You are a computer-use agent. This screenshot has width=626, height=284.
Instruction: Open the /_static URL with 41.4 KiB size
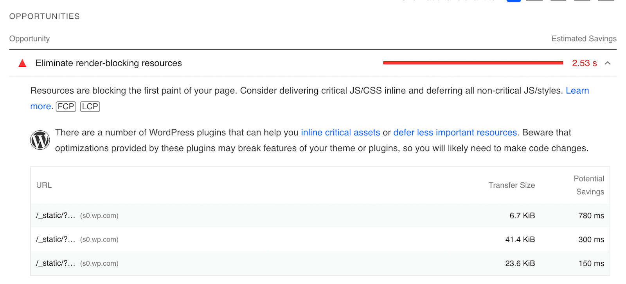click(x=56, y=240)
